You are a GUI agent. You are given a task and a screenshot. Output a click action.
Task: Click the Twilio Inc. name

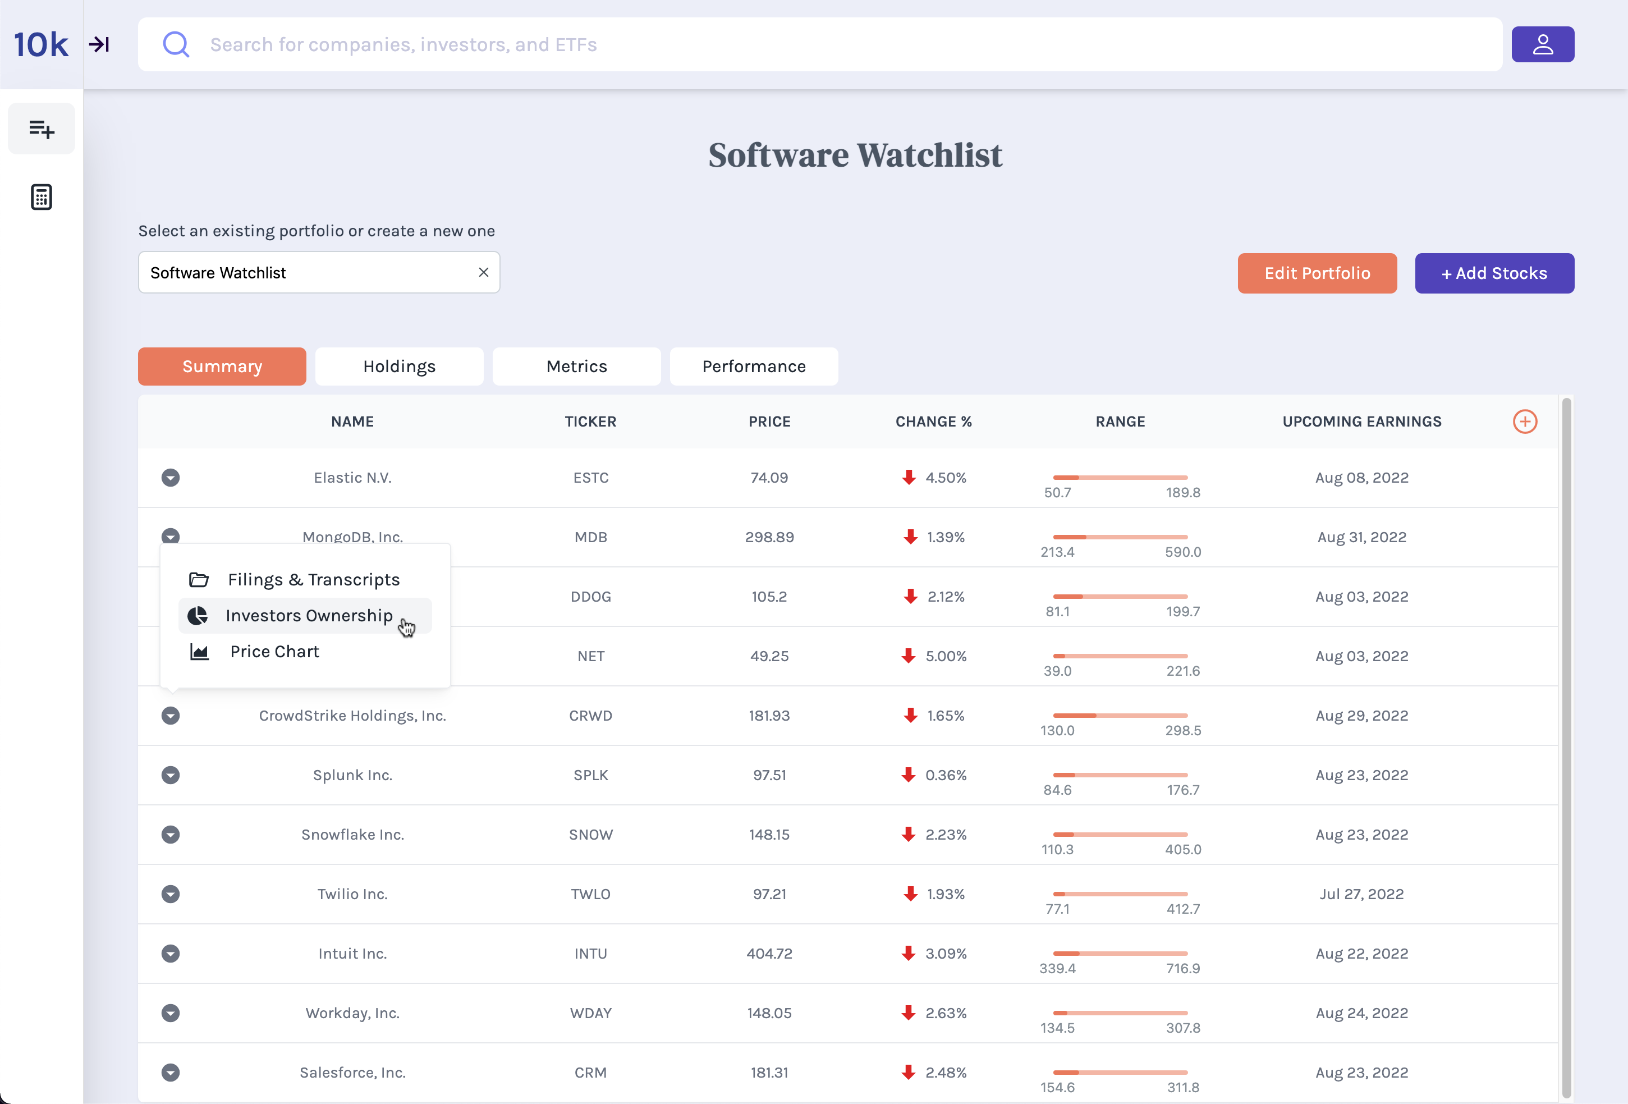point(352,895)
